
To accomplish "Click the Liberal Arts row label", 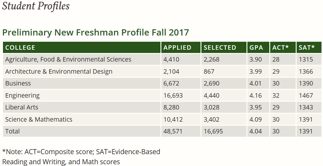I will pyautogui.click(x=22, y=107).
